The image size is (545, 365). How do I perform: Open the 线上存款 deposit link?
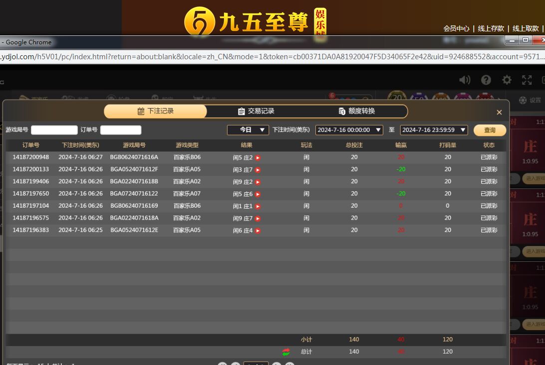[491, 28]
